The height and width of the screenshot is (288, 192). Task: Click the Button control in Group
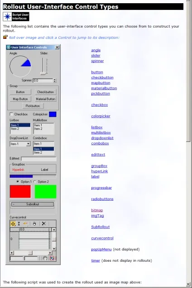(x=20, y=92)
